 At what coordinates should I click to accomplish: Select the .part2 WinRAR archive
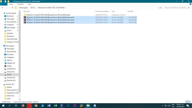click(x=80, y=20)
